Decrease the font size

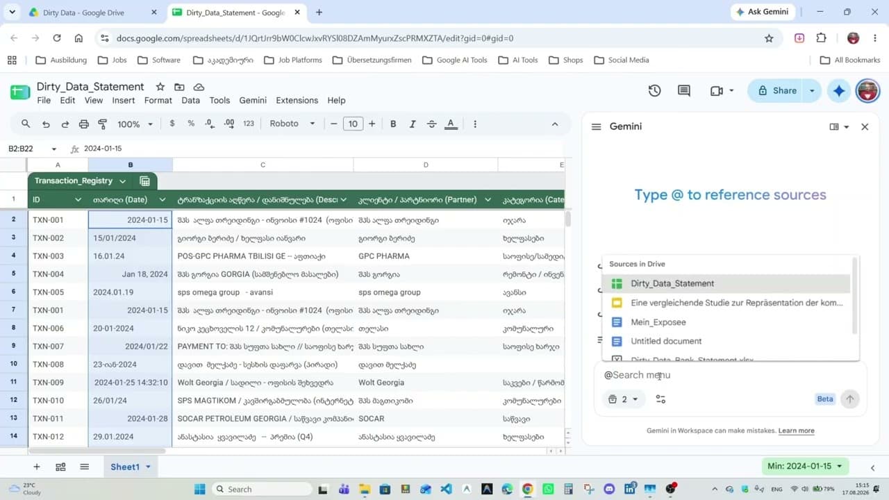334,124
